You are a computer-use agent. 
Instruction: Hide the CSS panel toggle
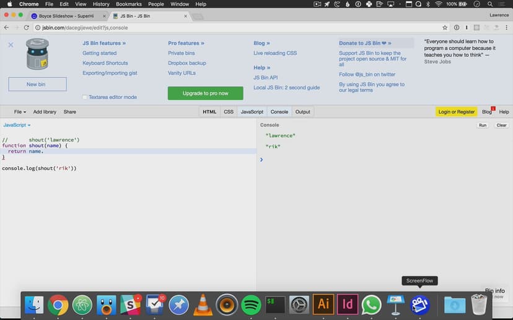tap(229, 112)
